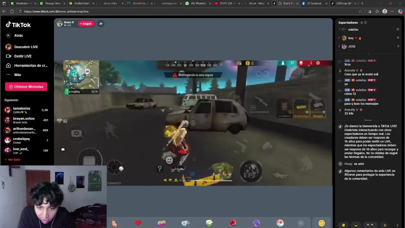Send the game controller gift
This screenshot has height=228, width=405.
185,223
